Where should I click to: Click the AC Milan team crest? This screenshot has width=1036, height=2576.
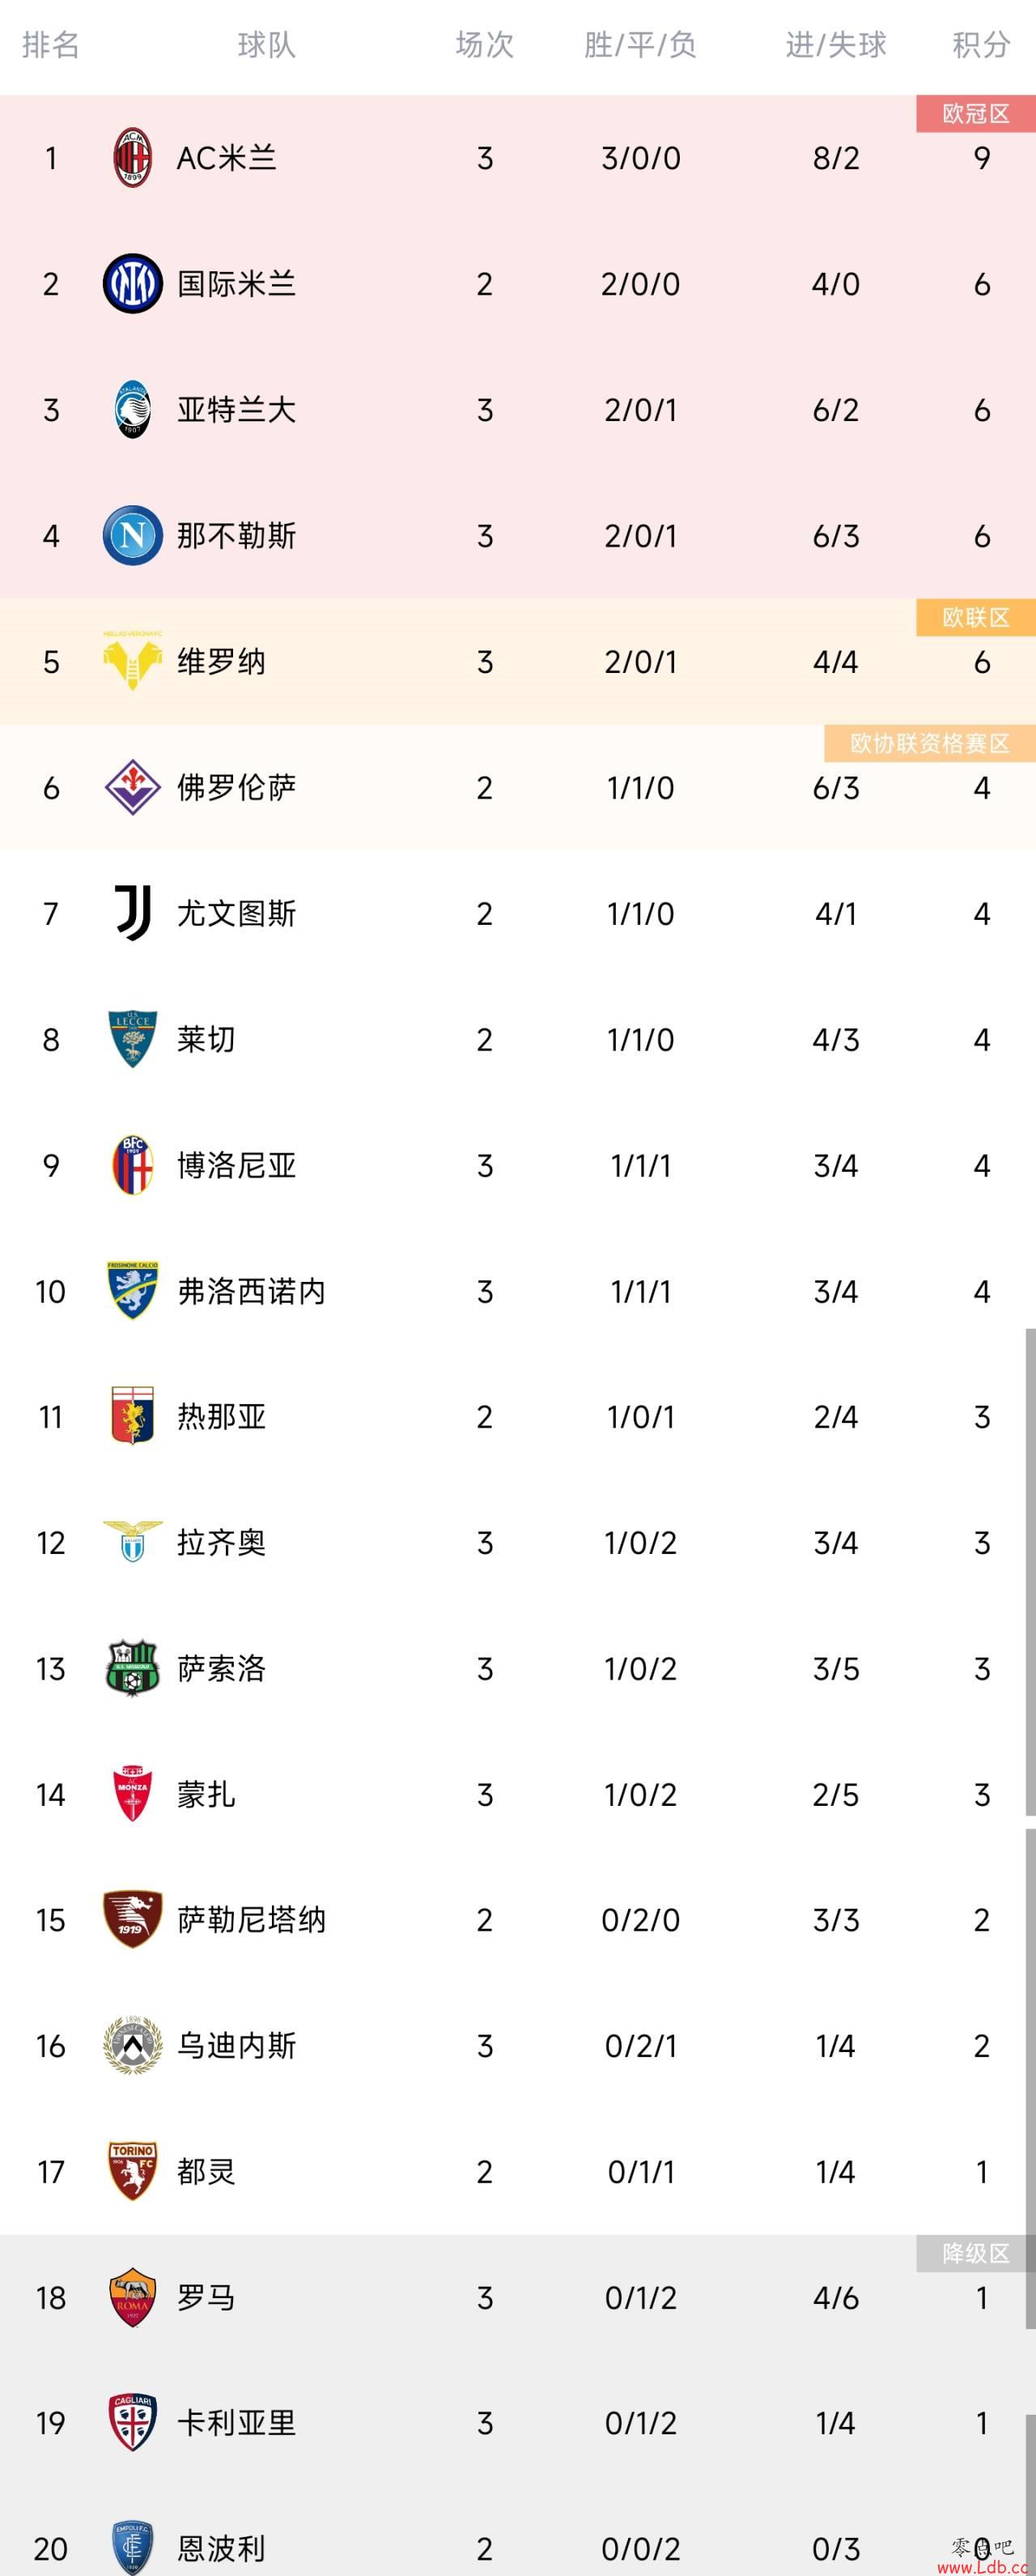point(133,158)
